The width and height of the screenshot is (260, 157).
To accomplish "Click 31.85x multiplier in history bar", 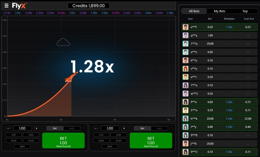I will coord(116,13).
